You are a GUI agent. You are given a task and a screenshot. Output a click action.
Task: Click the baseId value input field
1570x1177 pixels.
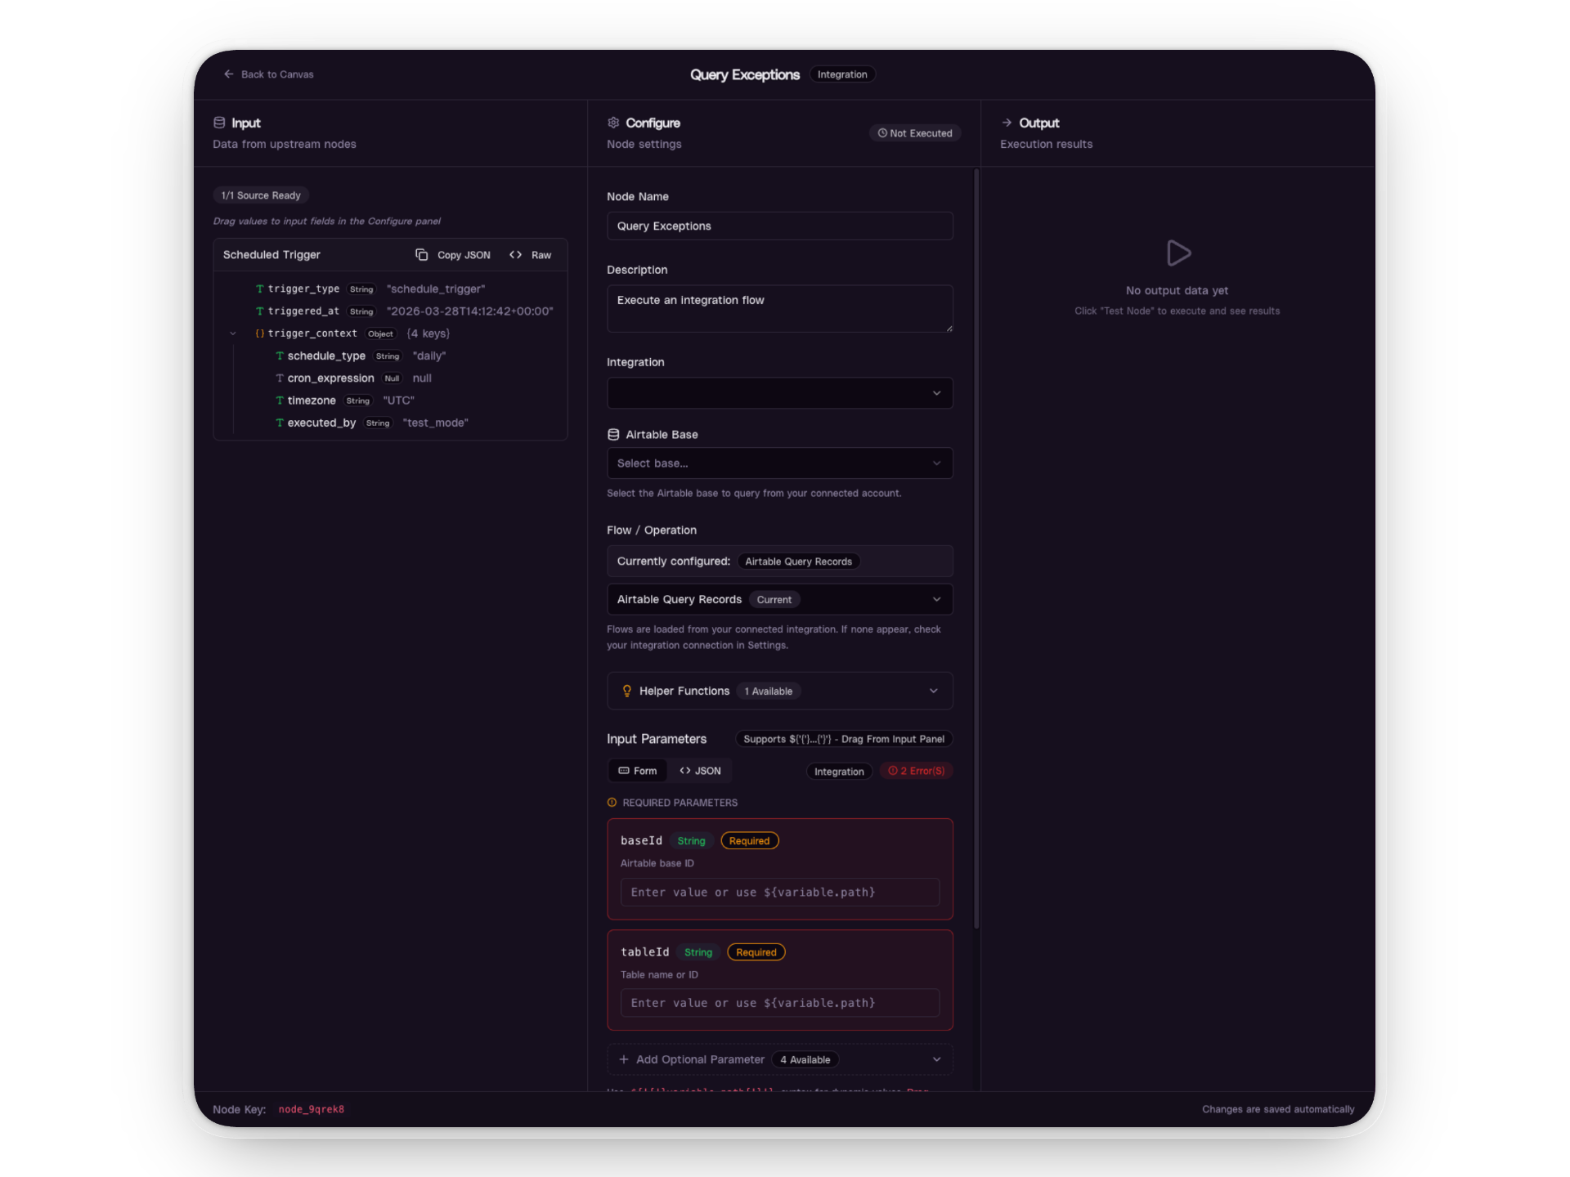coord(779,893)
